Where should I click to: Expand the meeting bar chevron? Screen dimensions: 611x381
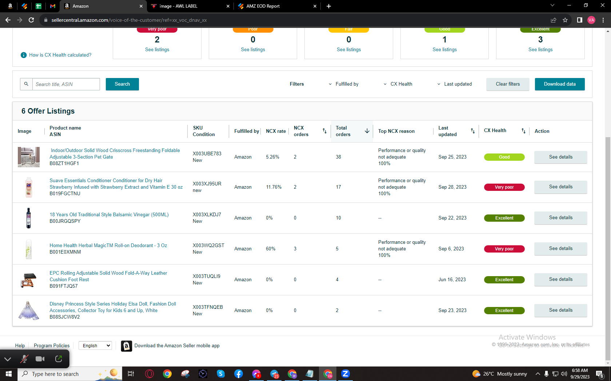[8, 359]
